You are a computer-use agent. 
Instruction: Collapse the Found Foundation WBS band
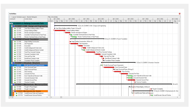click(x=12, y=39)
